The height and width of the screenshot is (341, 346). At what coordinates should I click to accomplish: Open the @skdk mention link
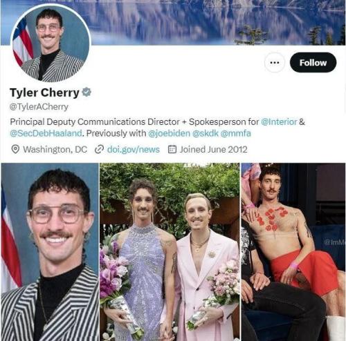(206, 133)
